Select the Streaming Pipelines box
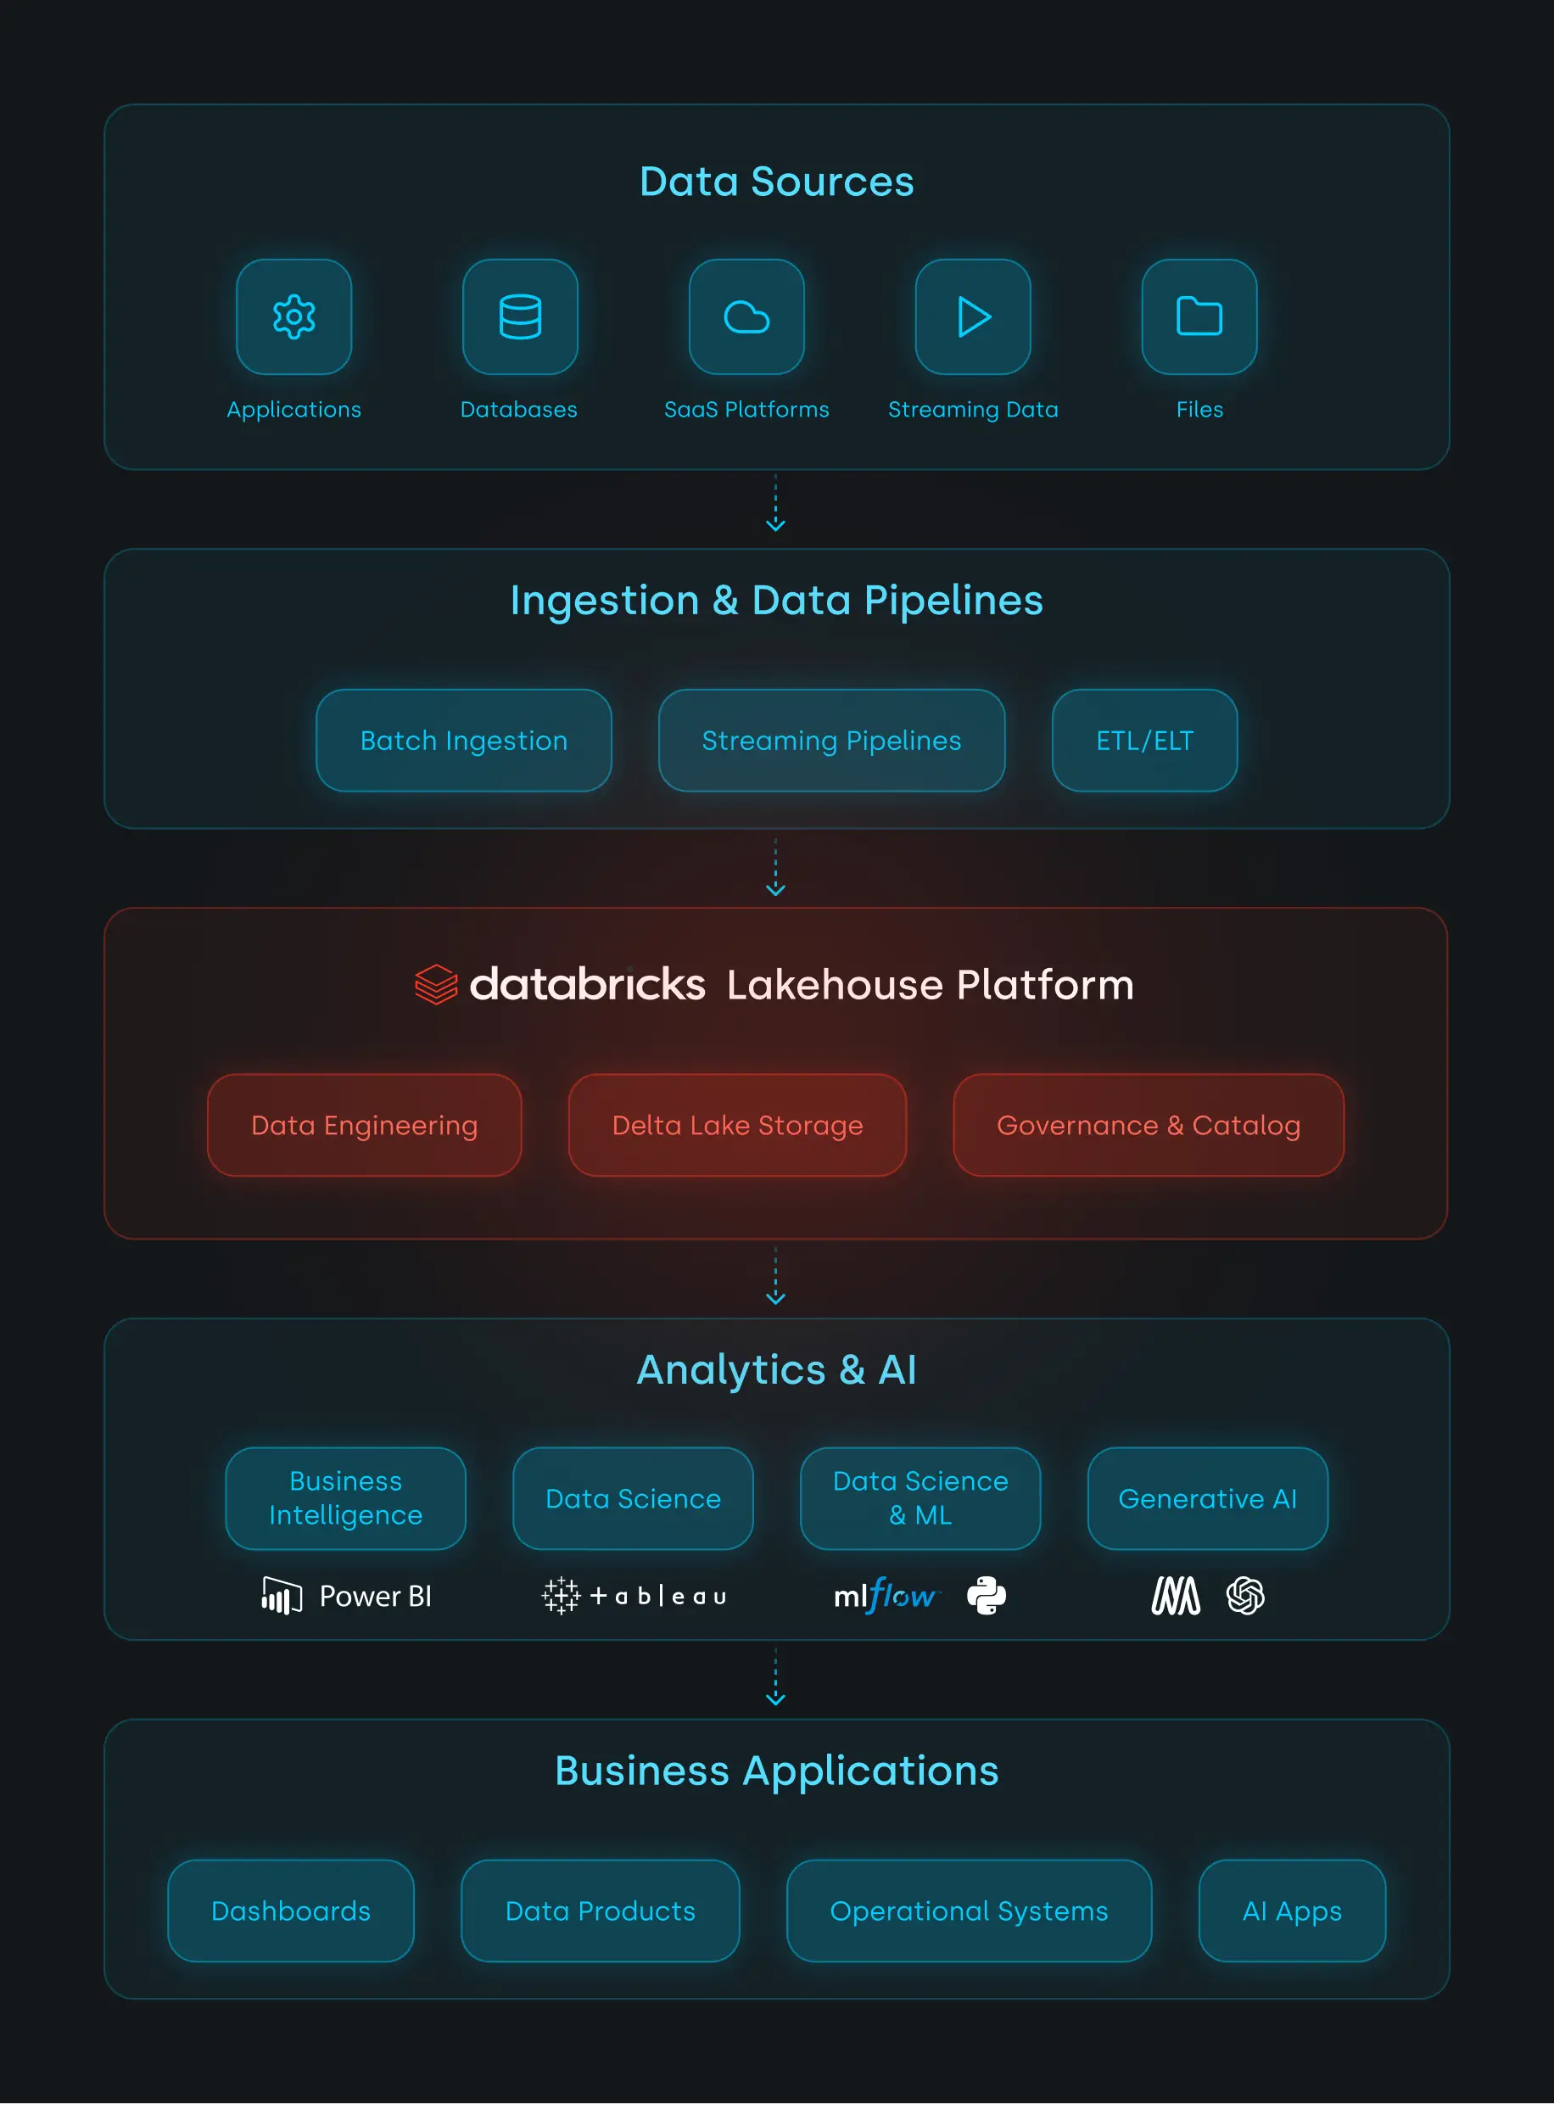The width and height of the screenshot is (1554, 2104). [830, 740]
